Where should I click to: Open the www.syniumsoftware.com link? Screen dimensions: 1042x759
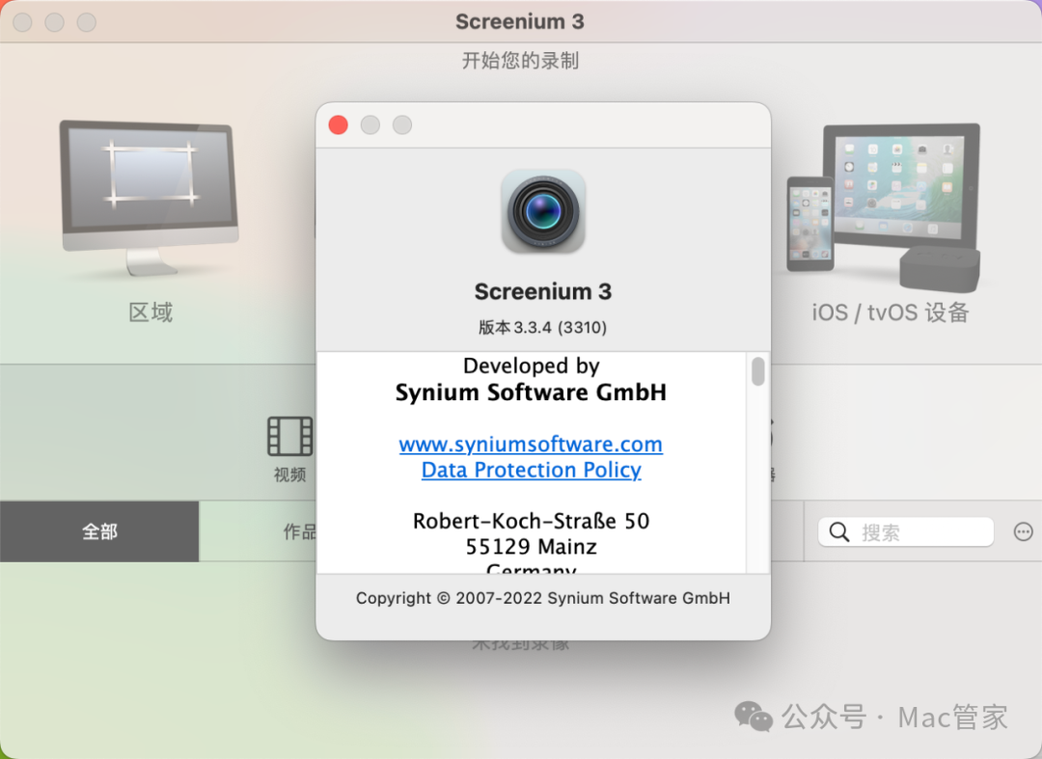click(x=531, y=444)
